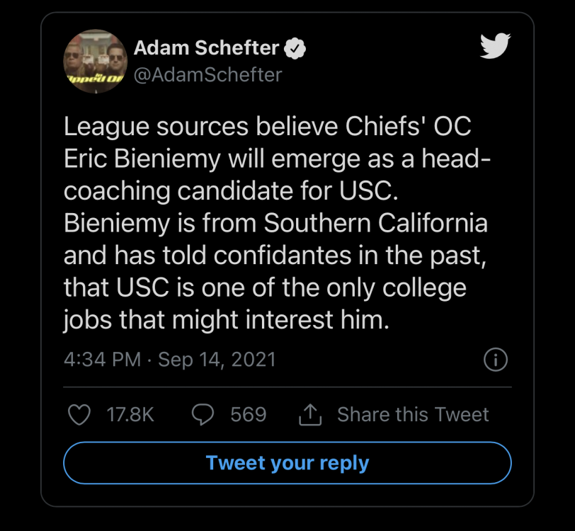Open the @AdamSchefter handle link
This screenshot has height=531, width=575.
coord(207,74)
